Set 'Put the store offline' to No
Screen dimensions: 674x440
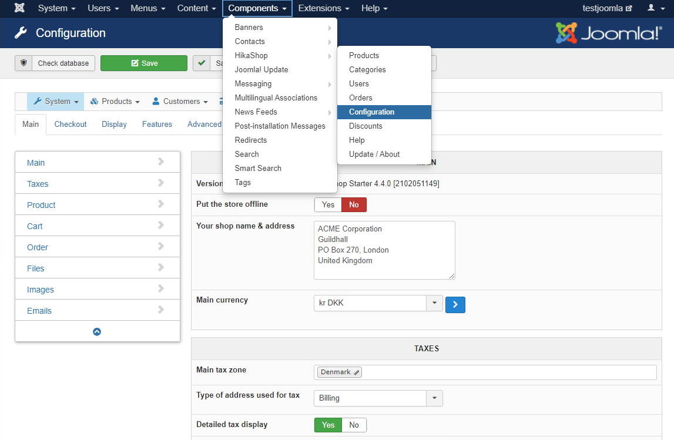pos(354,205)
